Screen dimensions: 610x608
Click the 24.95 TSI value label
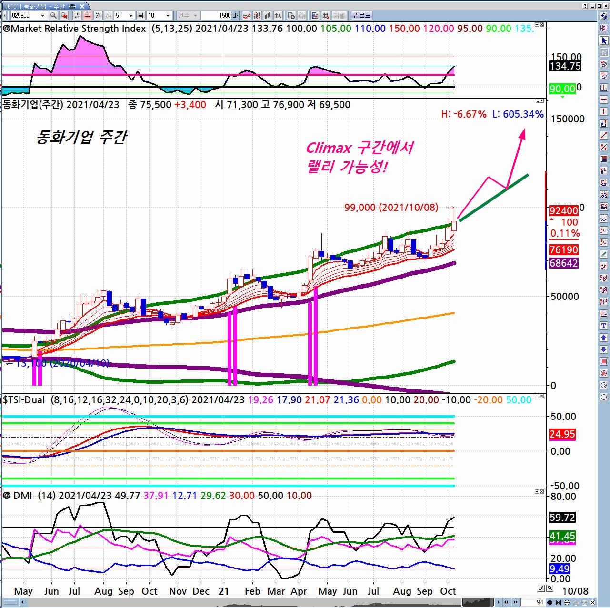pos(562,434)
